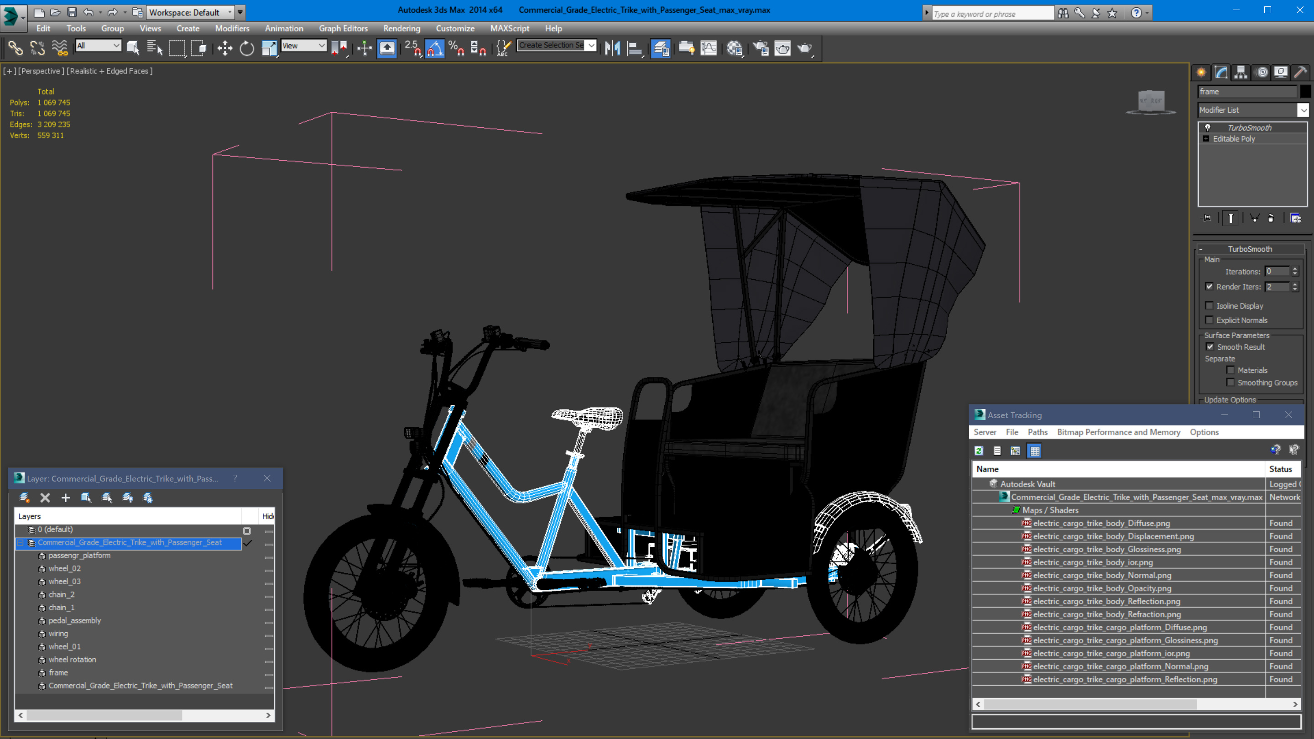Open the reference coordinate View dropdown

coord(321,46)
